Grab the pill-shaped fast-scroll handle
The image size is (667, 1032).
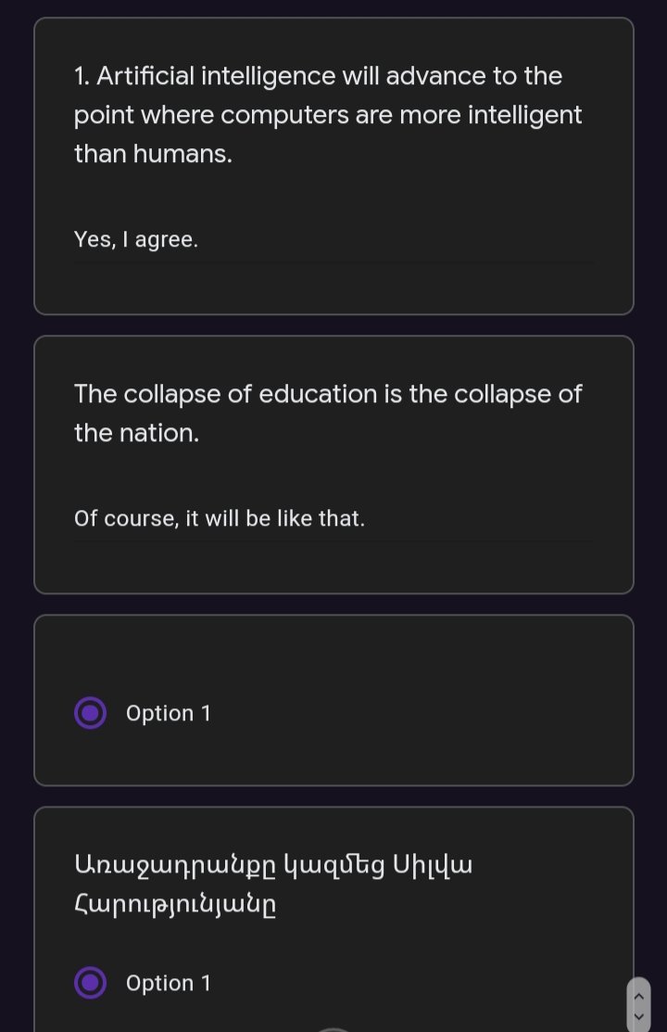point(638,1004)
